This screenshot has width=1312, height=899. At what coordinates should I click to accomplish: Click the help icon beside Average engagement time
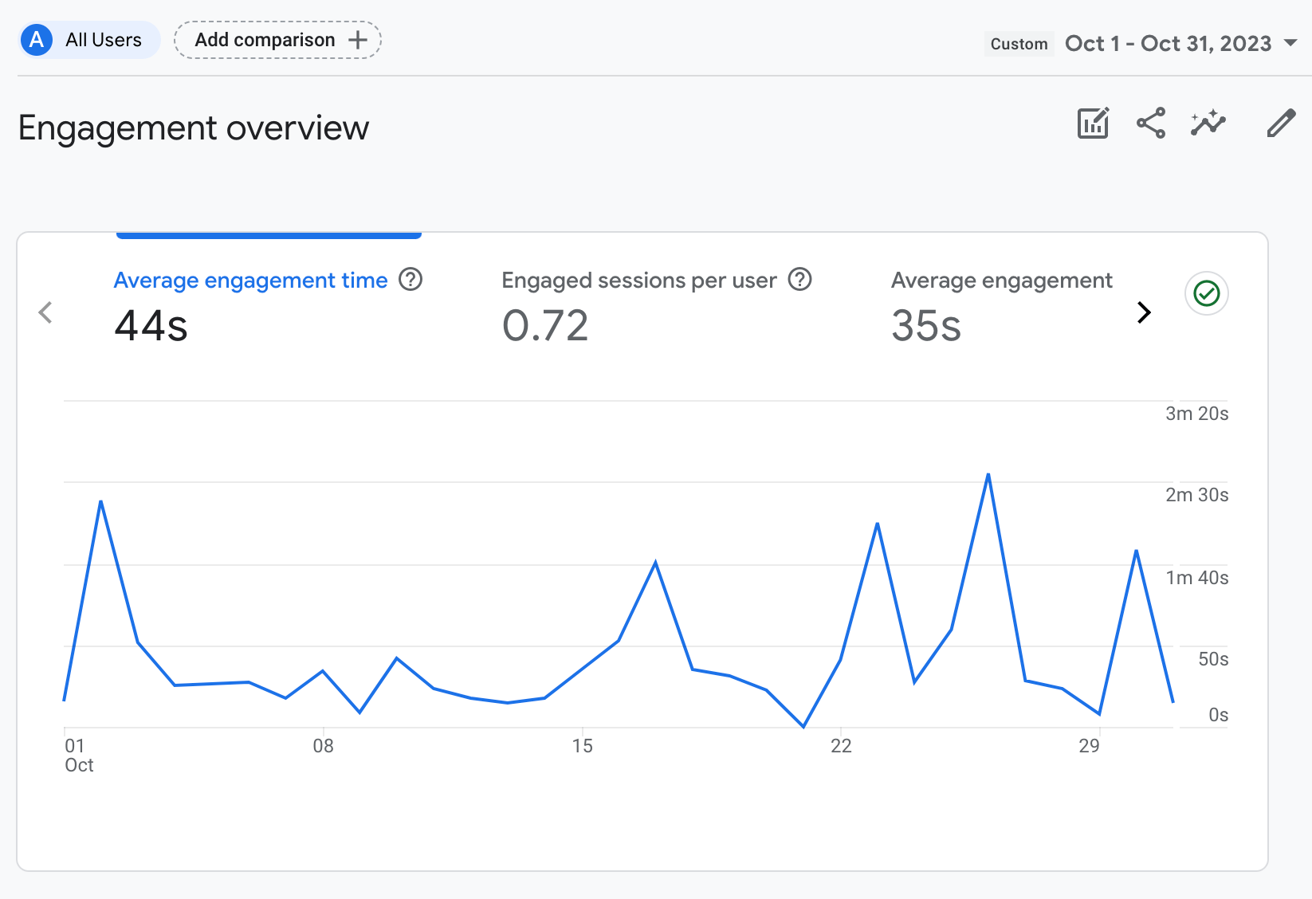(x=410, y=280)
